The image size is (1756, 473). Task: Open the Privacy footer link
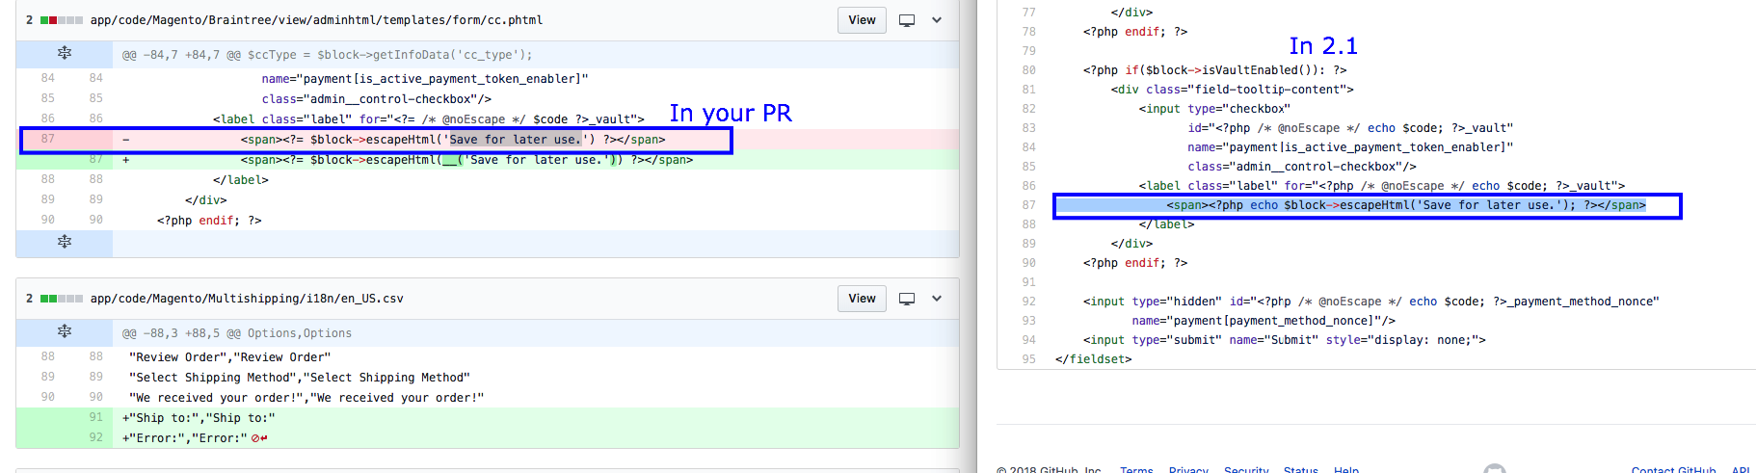1188,469
